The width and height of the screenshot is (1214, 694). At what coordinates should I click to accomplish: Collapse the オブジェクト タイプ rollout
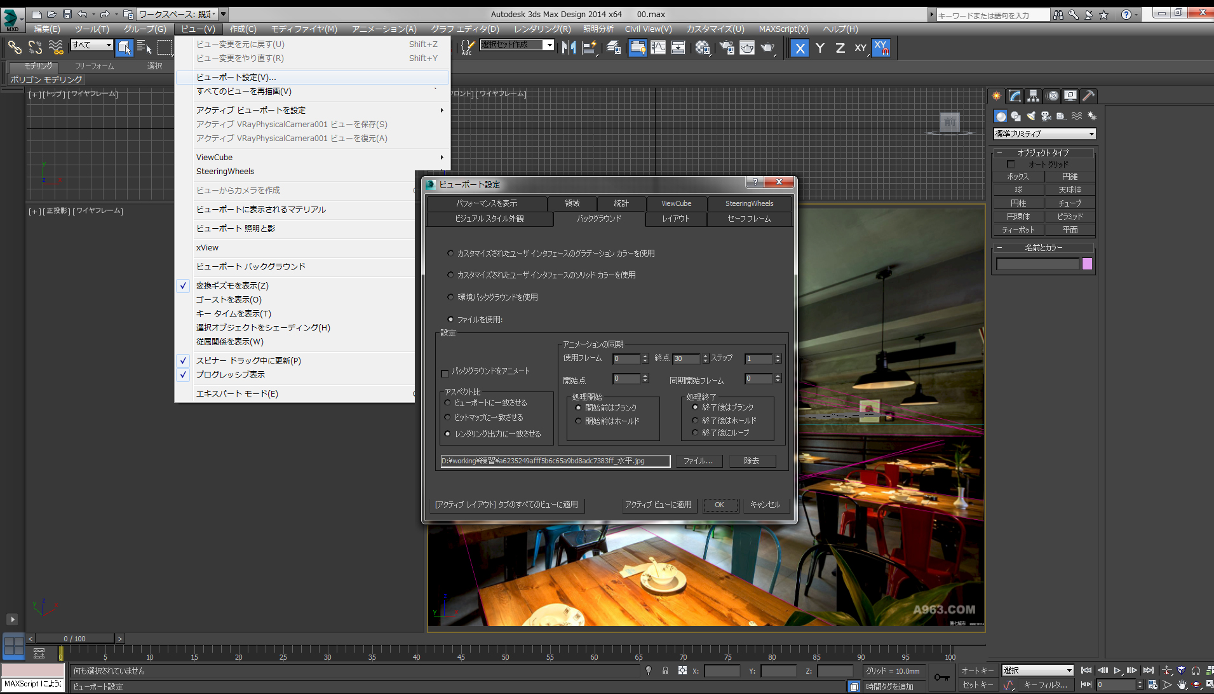[1043, 153]
